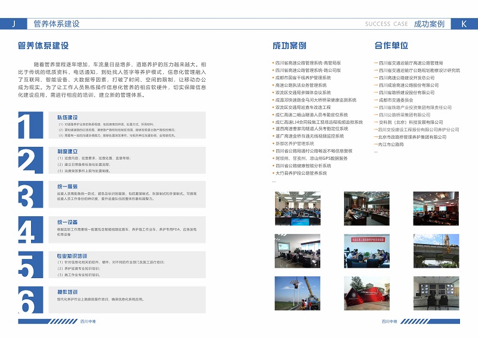The image size is (478, 337).
Task: Click the bold 成功案例 column heading
Action: point(289,46)
